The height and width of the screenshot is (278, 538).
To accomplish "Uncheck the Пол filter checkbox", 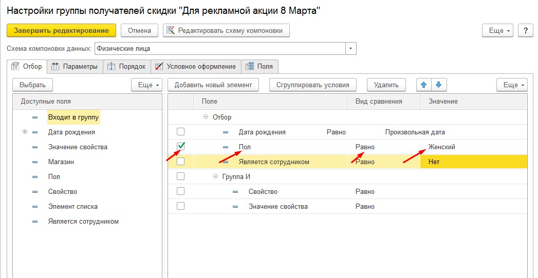I will (x=180, y=147).
